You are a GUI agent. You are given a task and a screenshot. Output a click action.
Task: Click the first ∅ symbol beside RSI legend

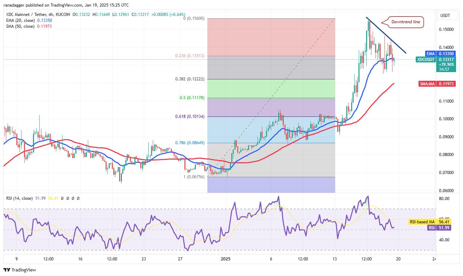tap(63, 198)
